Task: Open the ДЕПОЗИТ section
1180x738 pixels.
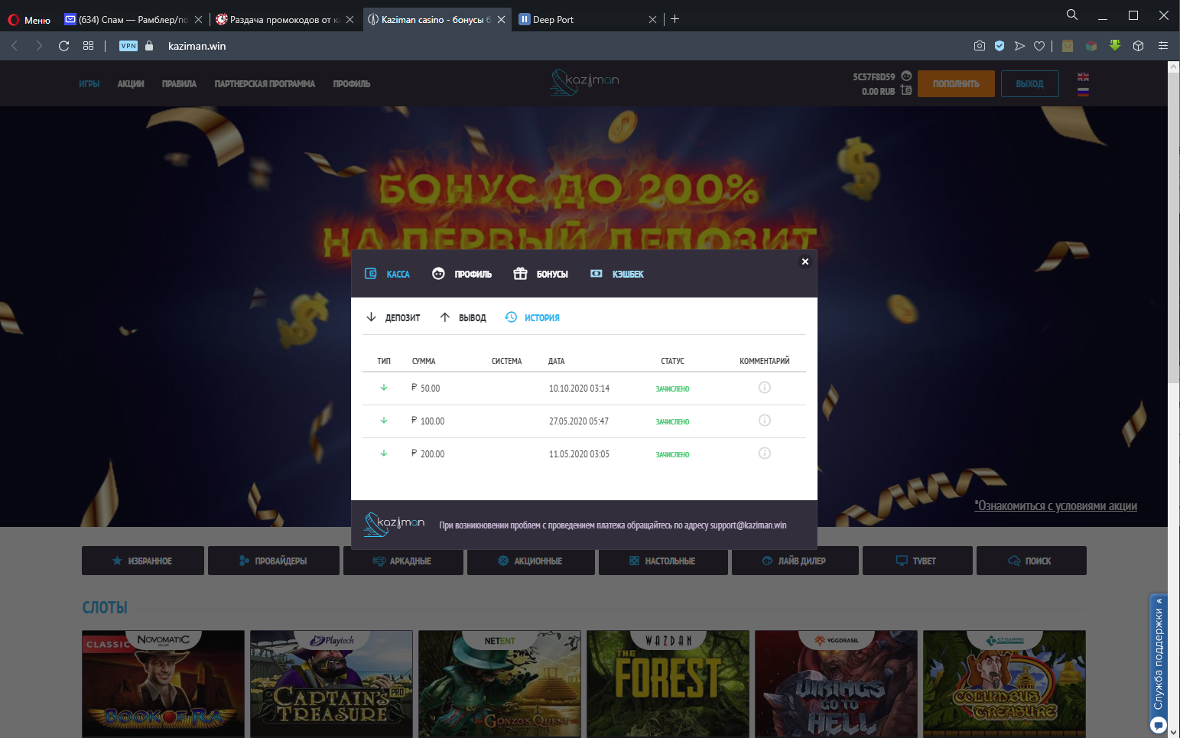Action: [393, 317]
